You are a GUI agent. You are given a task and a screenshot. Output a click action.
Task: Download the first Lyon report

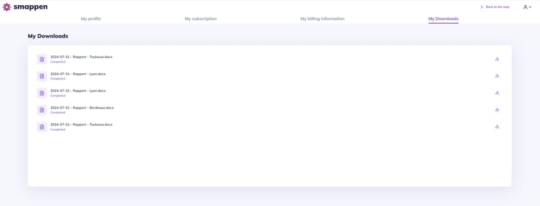[497, 76]
